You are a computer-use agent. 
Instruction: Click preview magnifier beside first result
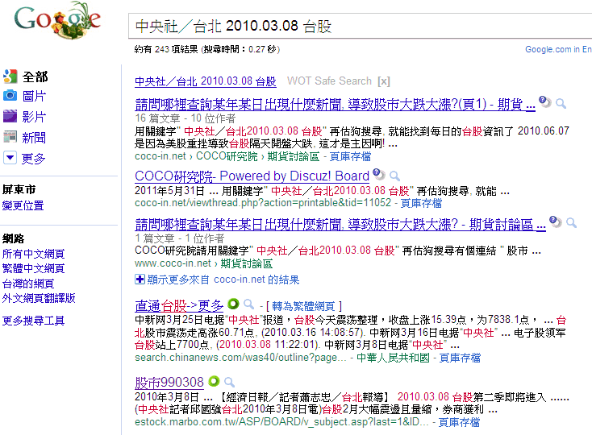(561, 103)
